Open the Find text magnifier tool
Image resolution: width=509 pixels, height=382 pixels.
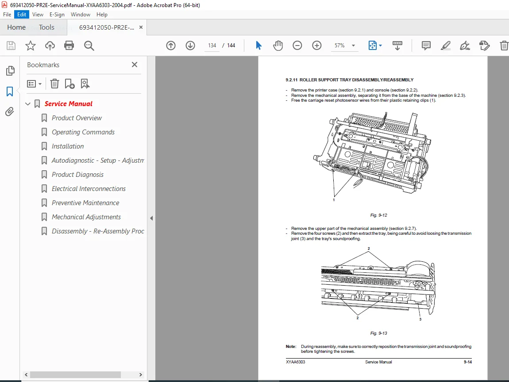point(89,46)
